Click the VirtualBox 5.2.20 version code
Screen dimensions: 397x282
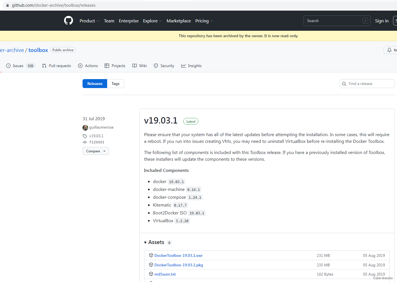tap(182, 221)
